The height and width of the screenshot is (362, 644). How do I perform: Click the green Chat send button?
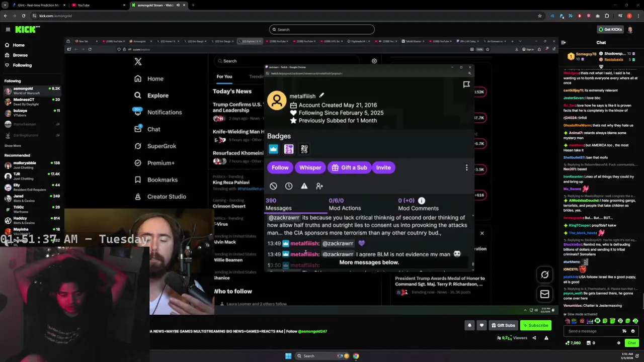pos(632,343)
